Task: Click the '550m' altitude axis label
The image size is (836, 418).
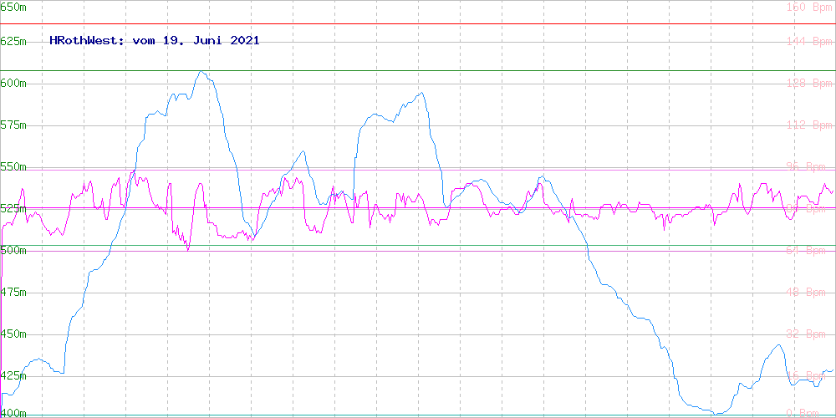Action: coord(13,167)
